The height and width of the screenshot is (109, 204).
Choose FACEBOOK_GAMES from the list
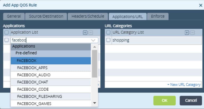(x=51, y=103)
